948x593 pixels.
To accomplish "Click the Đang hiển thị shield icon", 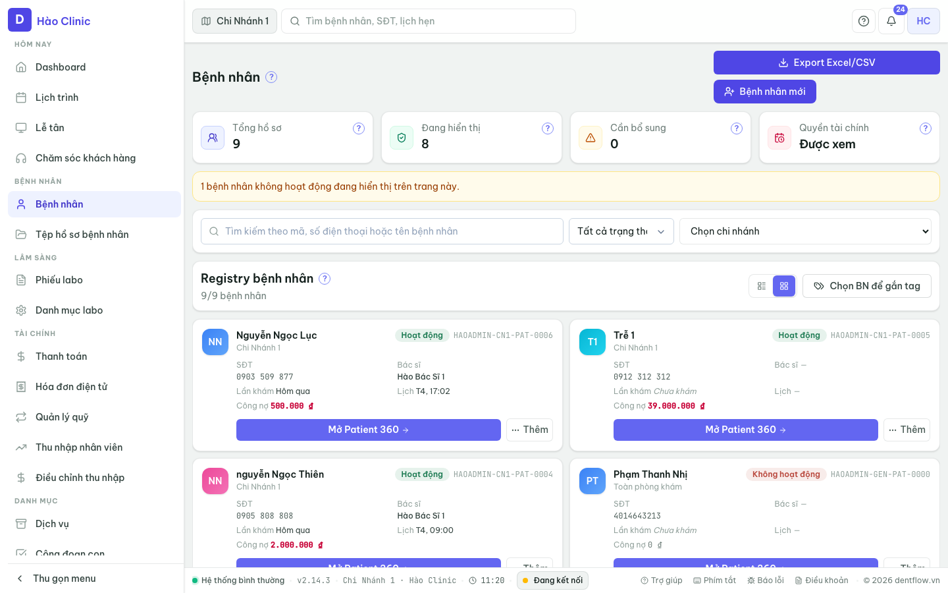I will click(x=402, y=138).
